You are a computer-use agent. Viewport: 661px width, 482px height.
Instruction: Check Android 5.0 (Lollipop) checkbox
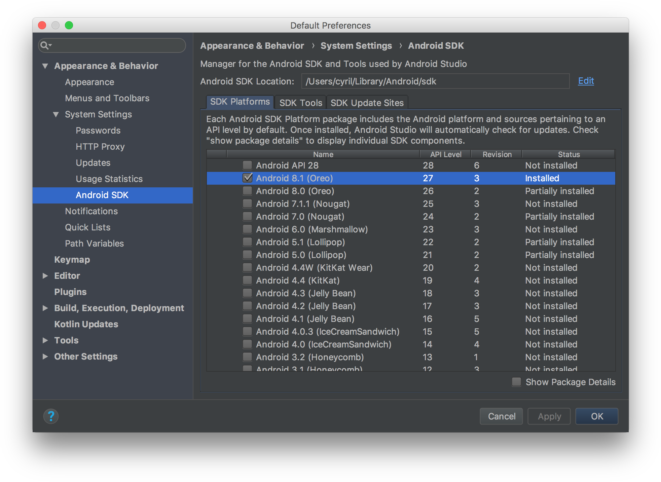tap(247, 255)
